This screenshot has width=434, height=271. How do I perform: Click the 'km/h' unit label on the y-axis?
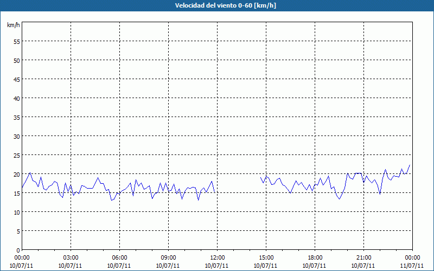[13, 25]
